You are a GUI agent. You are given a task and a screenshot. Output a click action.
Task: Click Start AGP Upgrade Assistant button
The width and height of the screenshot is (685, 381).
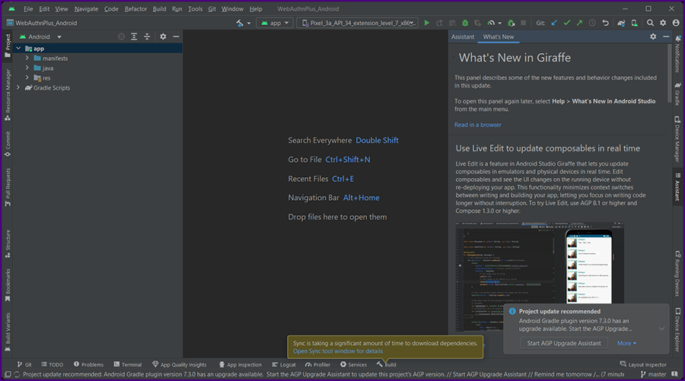564,343
